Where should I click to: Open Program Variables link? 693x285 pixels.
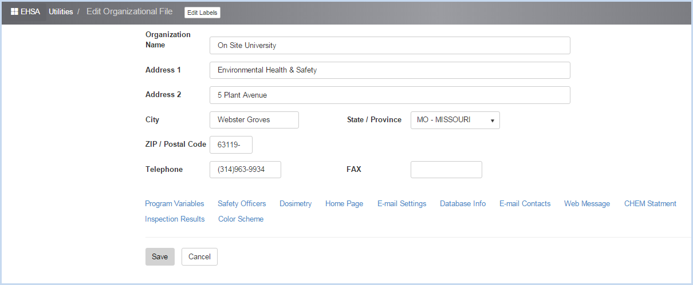[175, 204]
